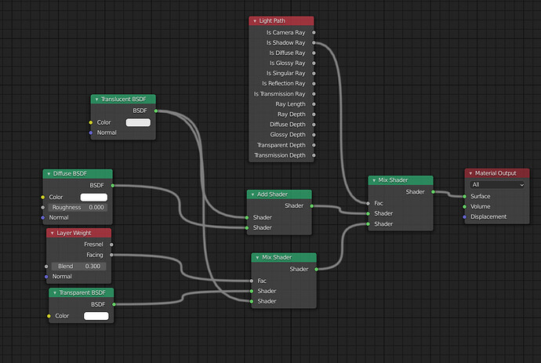
Task: Click the Layer Weight Normal input socket
Action: coord(46,277)
